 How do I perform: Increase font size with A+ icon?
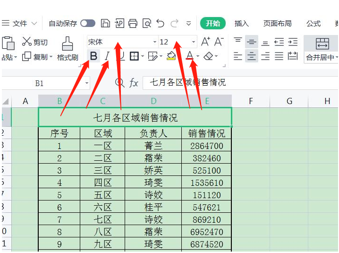[x=205, y=41]
